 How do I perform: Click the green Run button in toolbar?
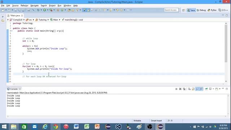tap(44, 10)
